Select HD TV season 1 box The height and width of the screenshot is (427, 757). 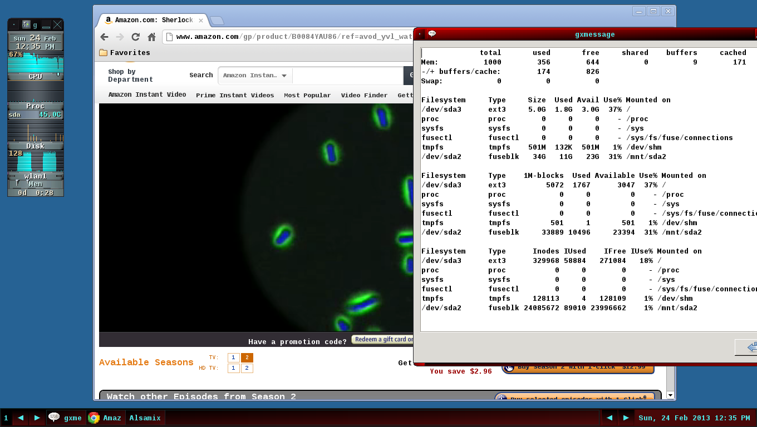pyautogui.click(x=233, y=368)
